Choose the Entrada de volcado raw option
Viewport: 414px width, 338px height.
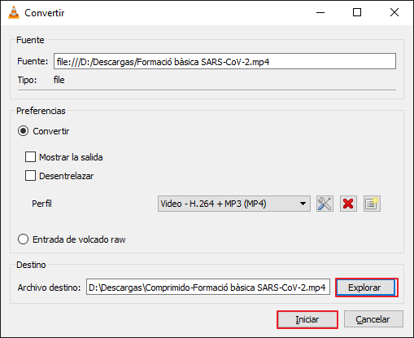23,239
